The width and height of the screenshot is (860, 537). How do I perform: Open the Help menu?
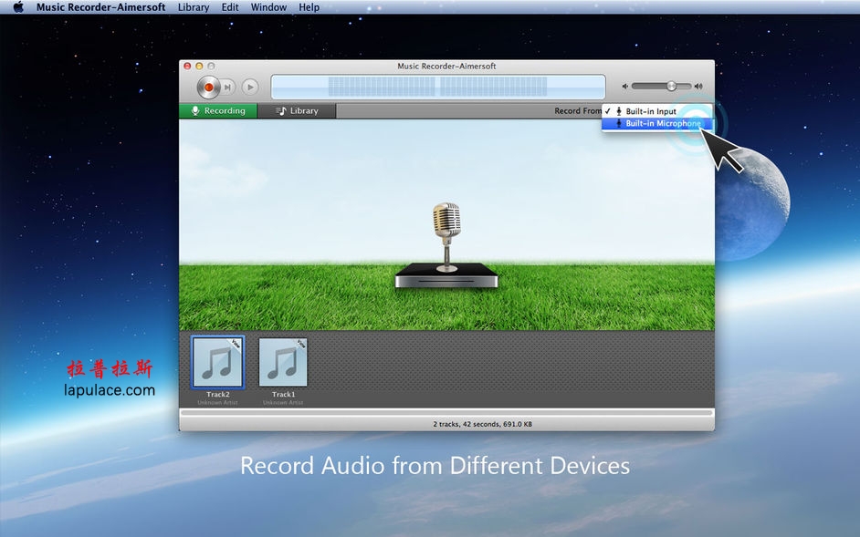(x=309, y=7)
